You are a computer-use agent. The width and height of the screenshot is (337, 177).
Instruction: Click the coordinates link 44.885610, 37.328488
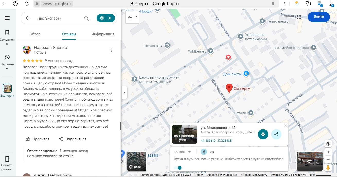coord(216,141)
